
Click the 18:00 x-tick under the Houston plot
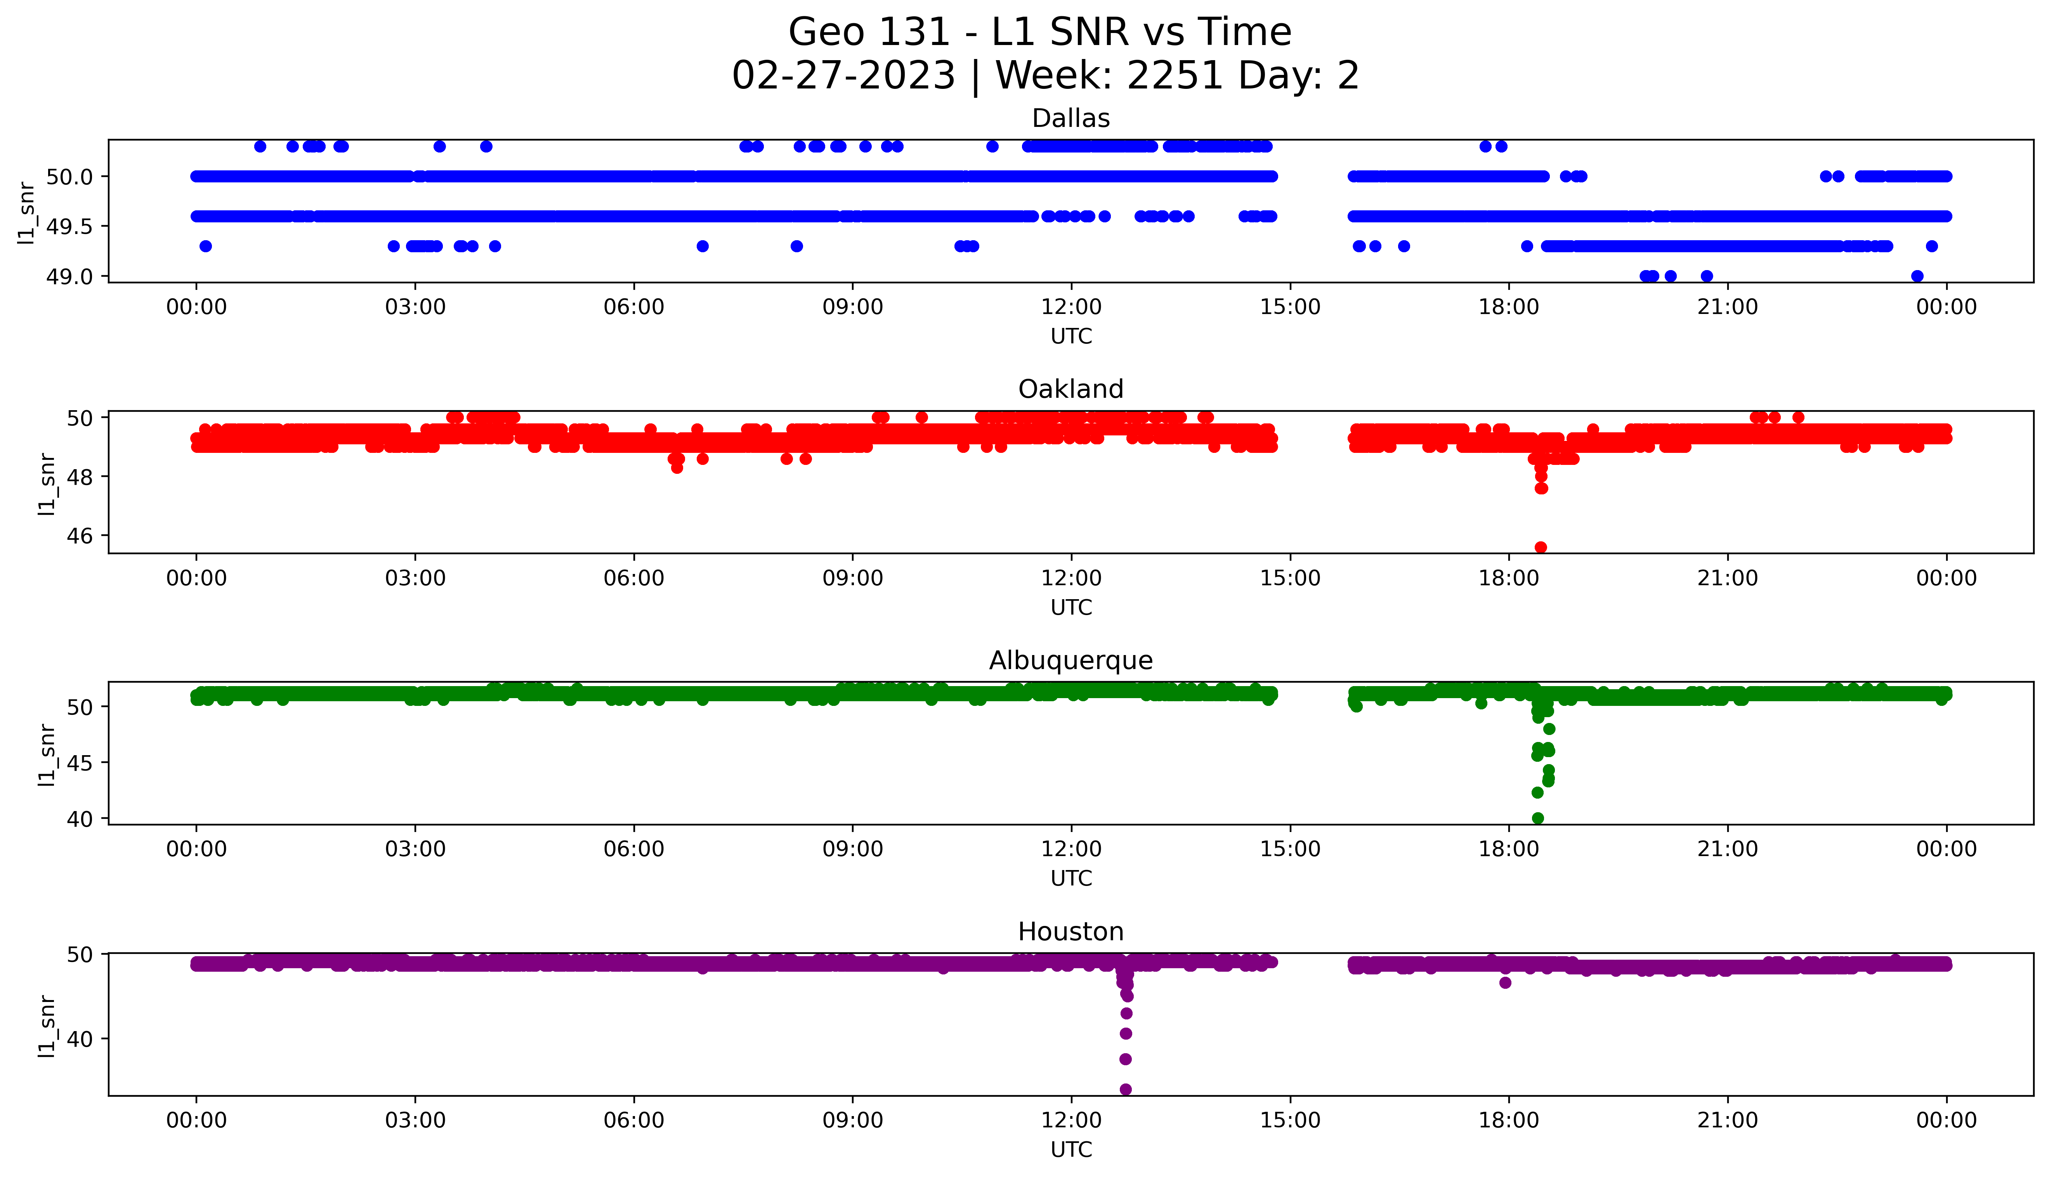pyautogui.click(x=1509, y=1120)
